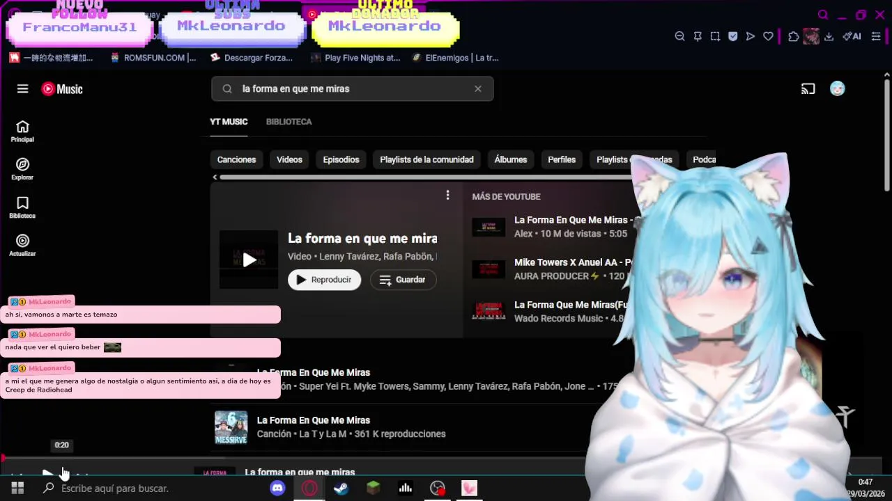Open the browser downloads icon
This screenshot has width=892, height=501.
829,36
